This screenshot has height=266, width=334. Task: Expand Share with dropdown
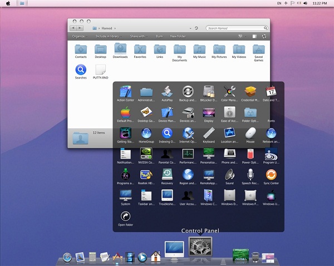click(139, 36)
